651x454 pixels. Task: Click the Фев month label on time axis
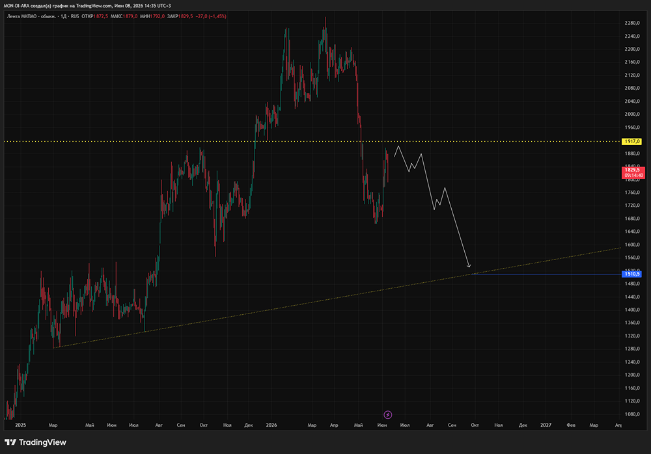coord(571,425)
